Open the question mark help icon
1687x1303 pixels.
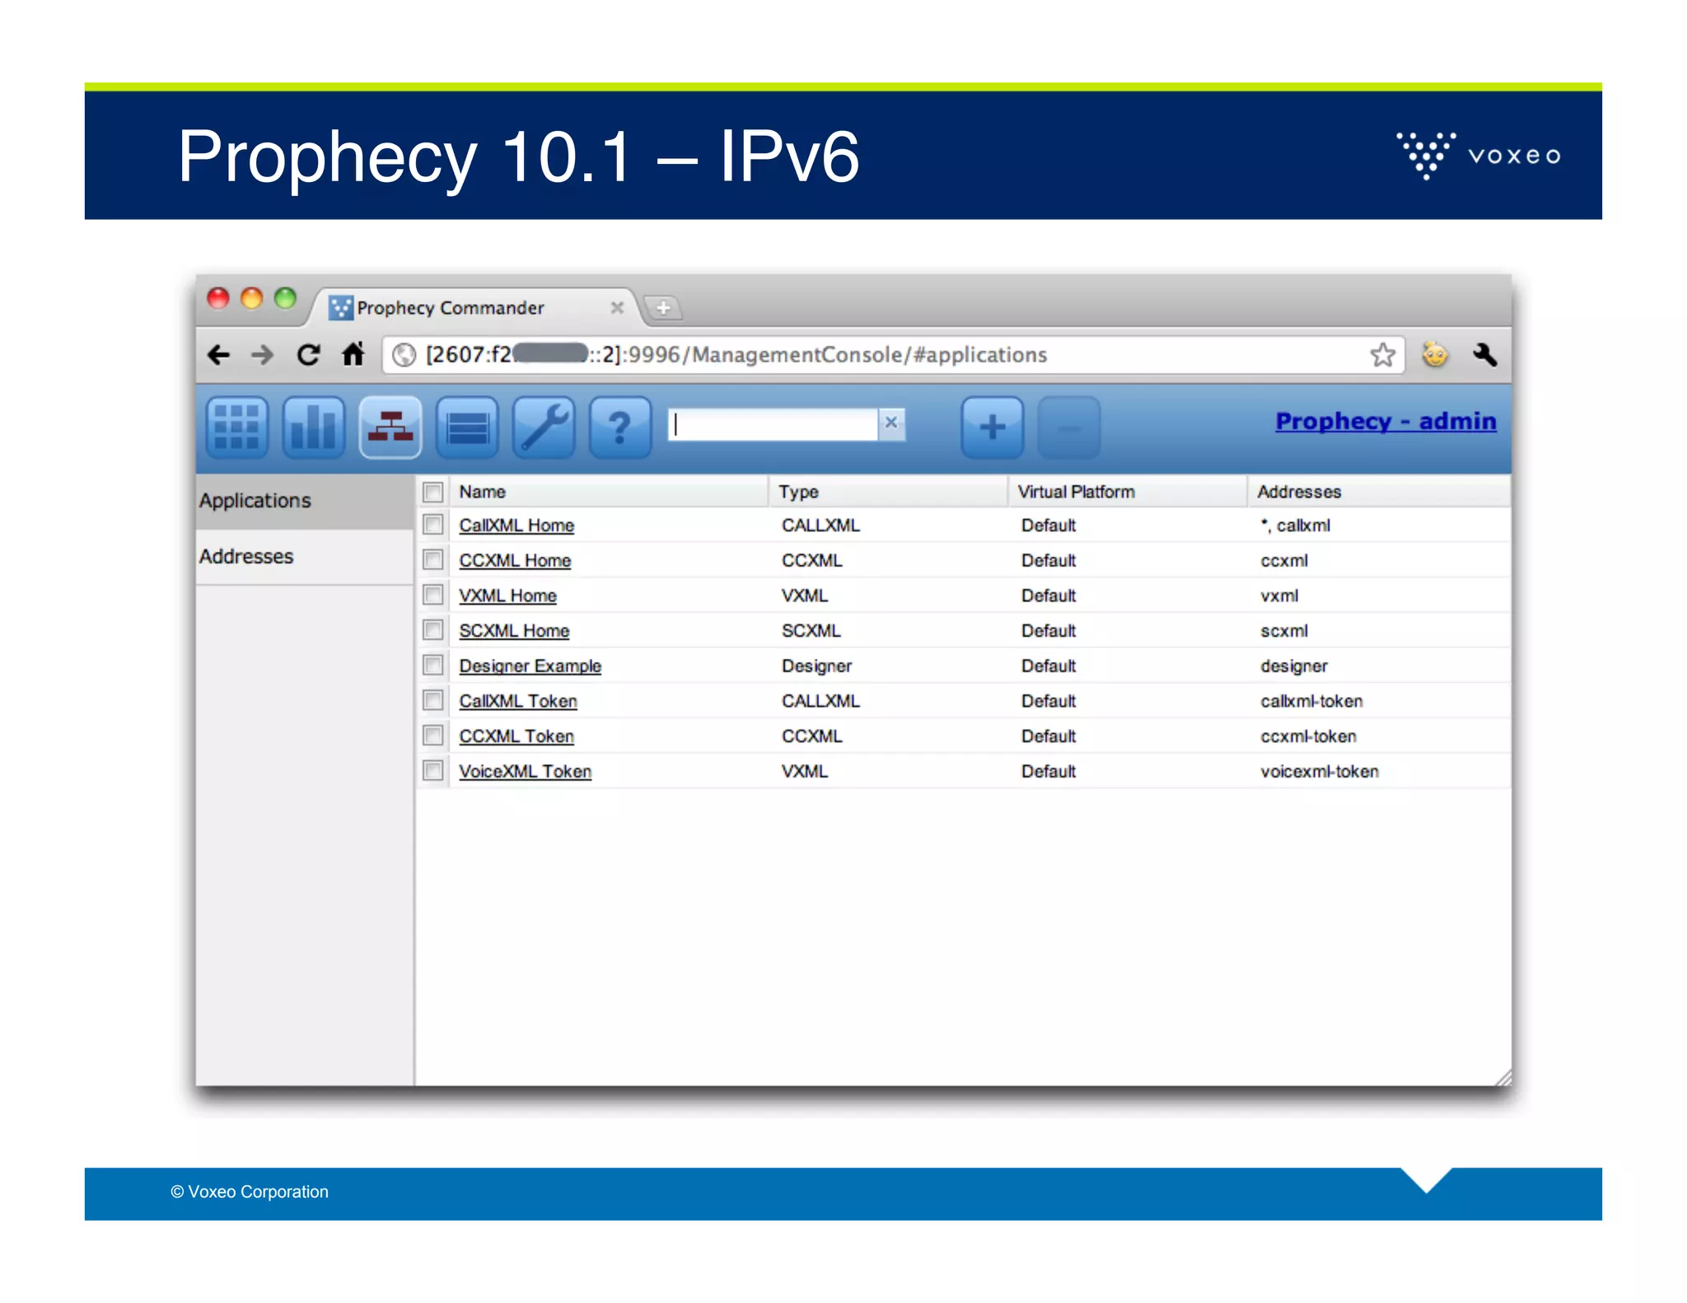pos(620,427)
